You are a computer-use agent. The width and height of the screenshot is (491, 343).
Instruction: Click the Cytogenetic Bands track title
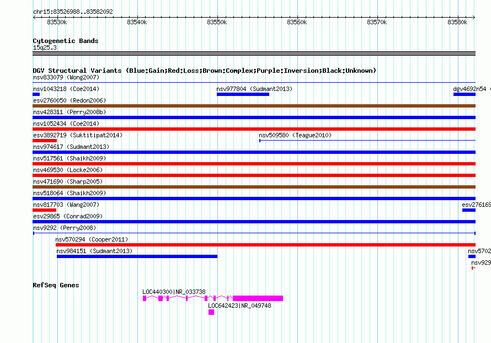pos(66,41)
